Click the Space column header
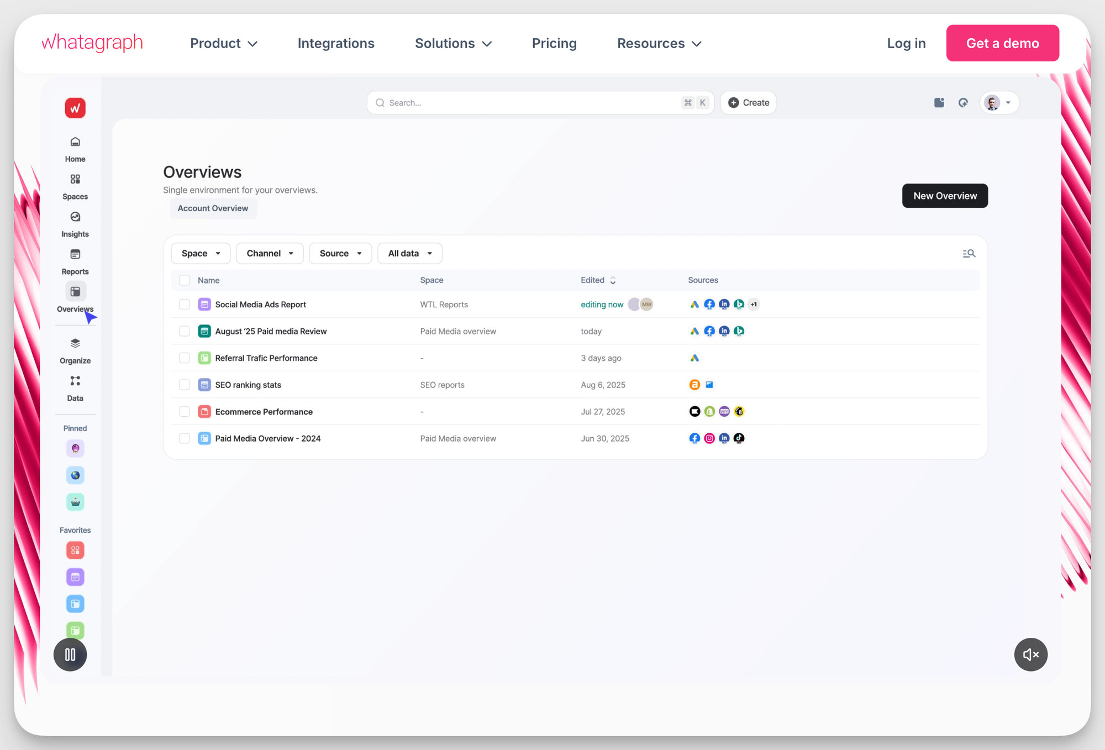This screenshot has width=1105, height=750. 432,280
